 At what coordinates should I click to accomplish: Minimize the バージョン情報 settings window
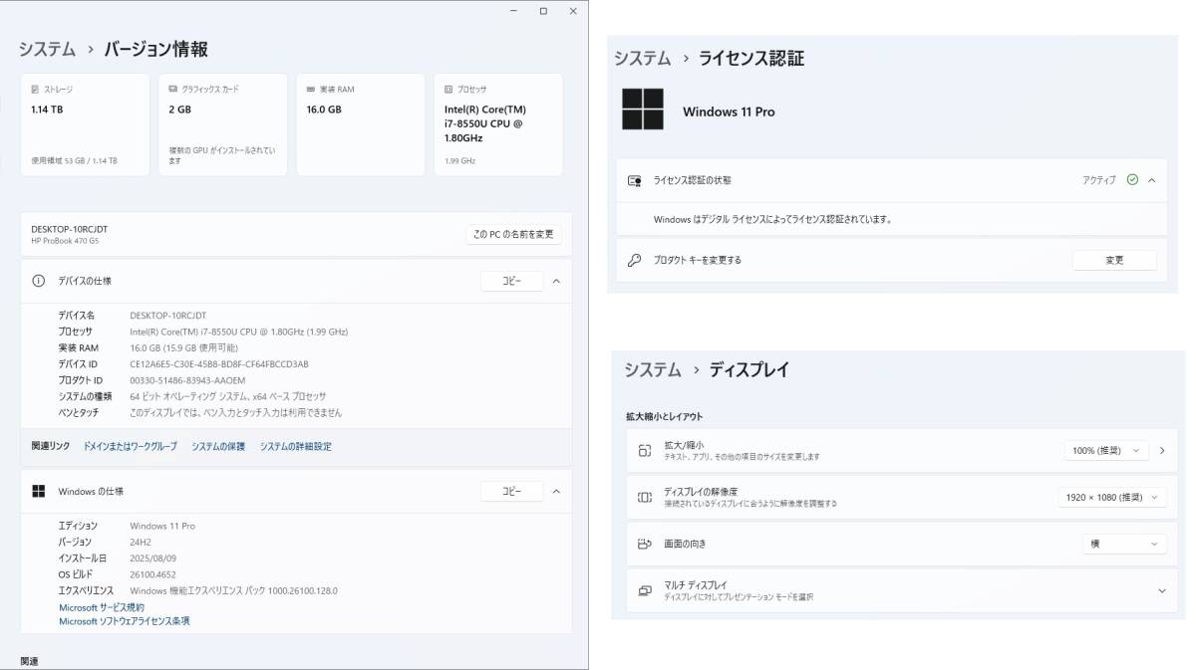pyautogui.click(x=513, y=11)
